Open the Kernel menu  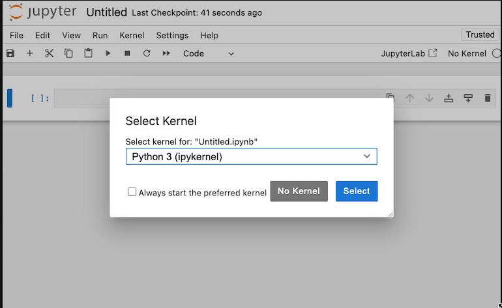pos(132,35)
